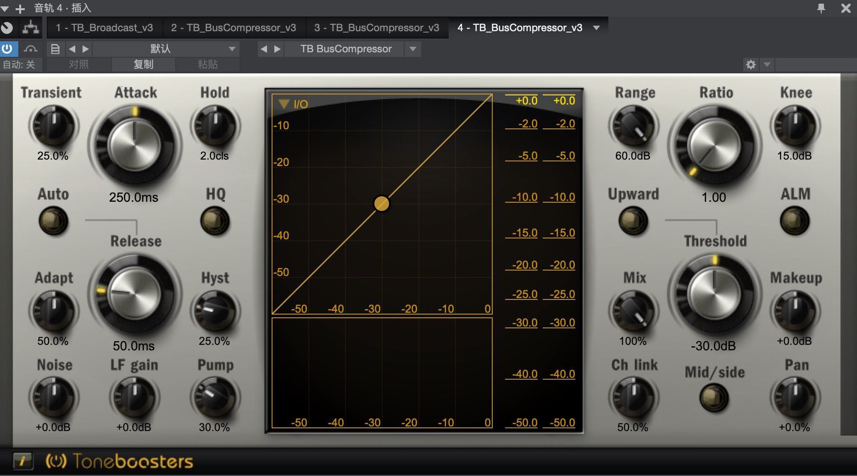Screen dimensions: 857x476
Task: Open the gear settings icon
Action: [751, 64]
